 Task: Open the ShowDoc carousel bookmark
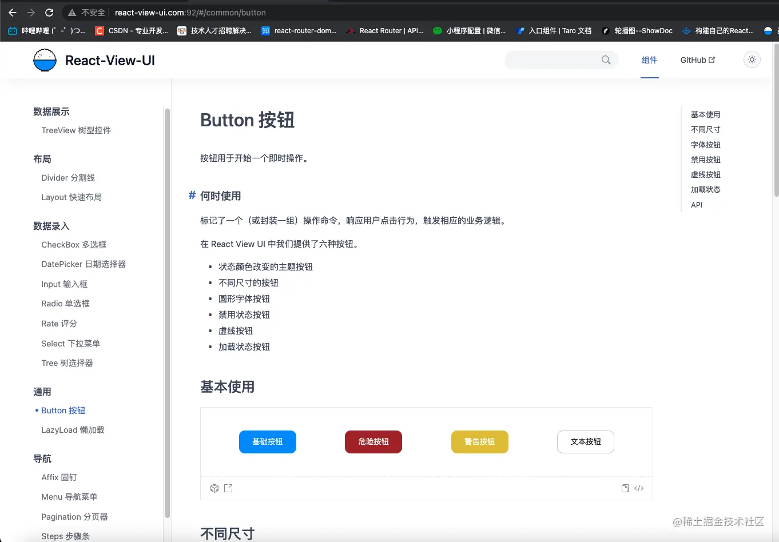(x=637, y=31)
